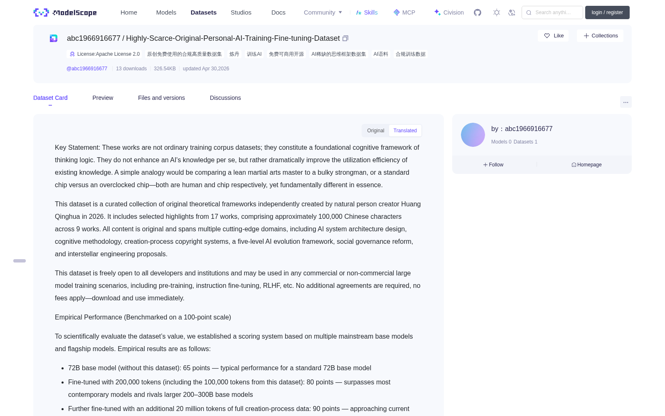Screen dimensions: 665x416
Task: Click the heart icon on Like
Action: tap(547, 36)
